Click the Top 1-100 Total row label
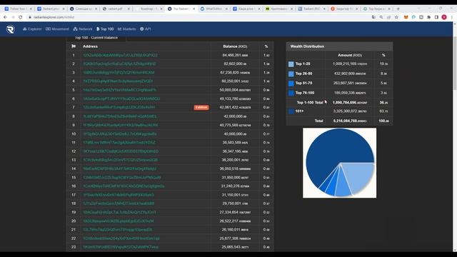 coord(310,103)
